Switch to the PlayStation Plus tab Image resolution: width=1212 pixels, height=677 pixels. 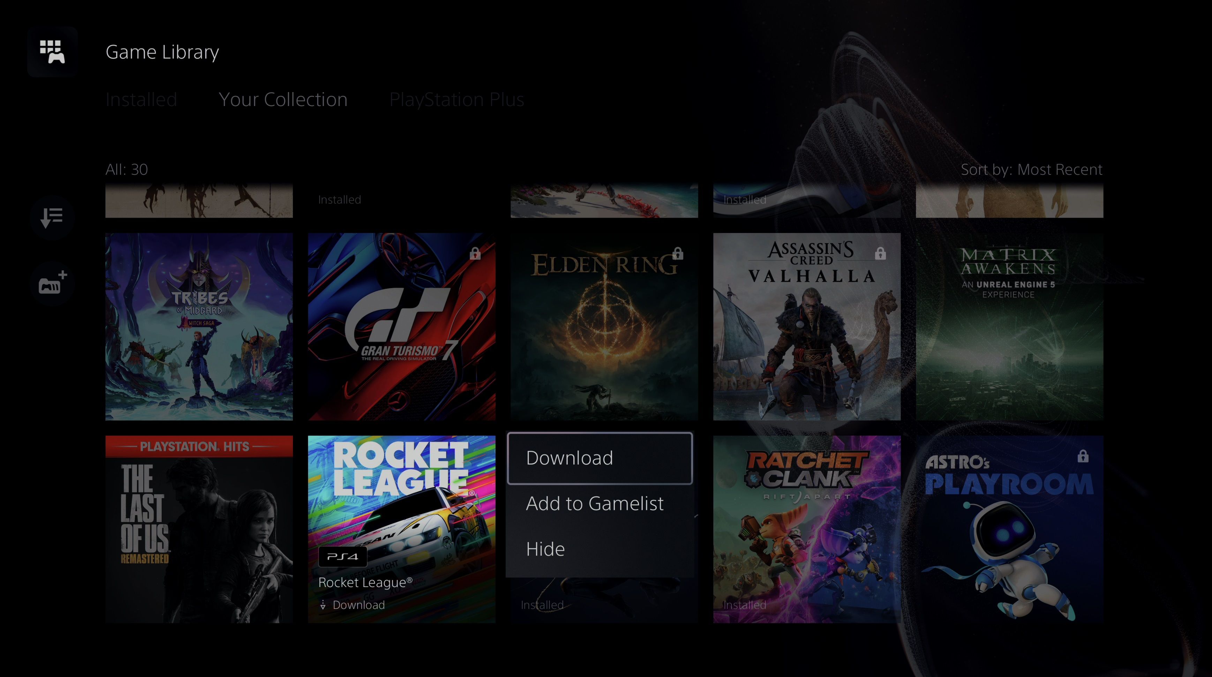click(x=456, y=99)
